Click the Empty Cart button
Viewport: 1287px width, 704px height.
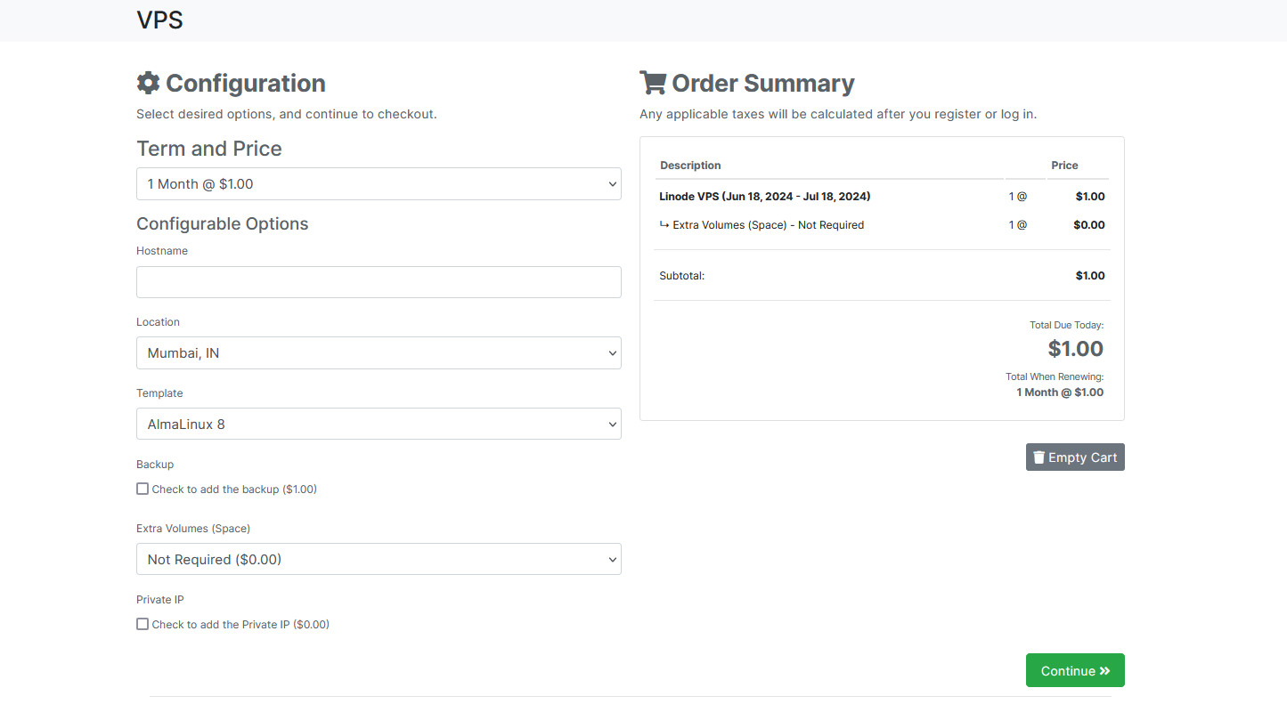(1075, 457)
